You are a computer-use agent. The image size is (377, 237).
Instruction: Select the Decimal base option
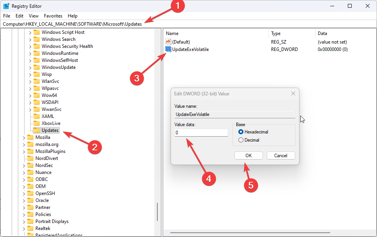coord(241,140)
